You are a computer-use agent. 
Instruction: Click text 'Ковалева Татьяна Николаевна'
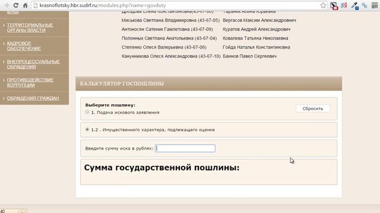255,38
